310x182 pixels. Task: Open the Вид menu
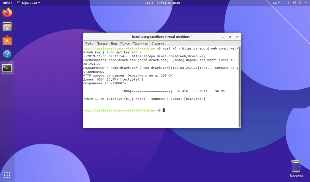pos(114,43)
